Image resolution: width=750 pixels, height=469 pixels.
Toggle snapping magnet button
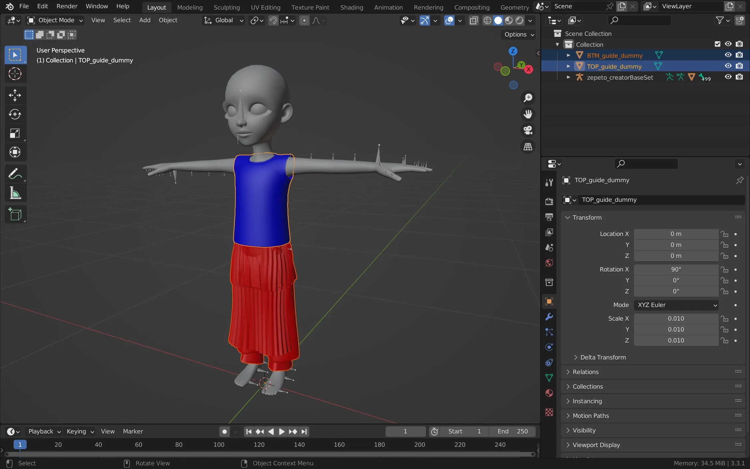(273, 21)
